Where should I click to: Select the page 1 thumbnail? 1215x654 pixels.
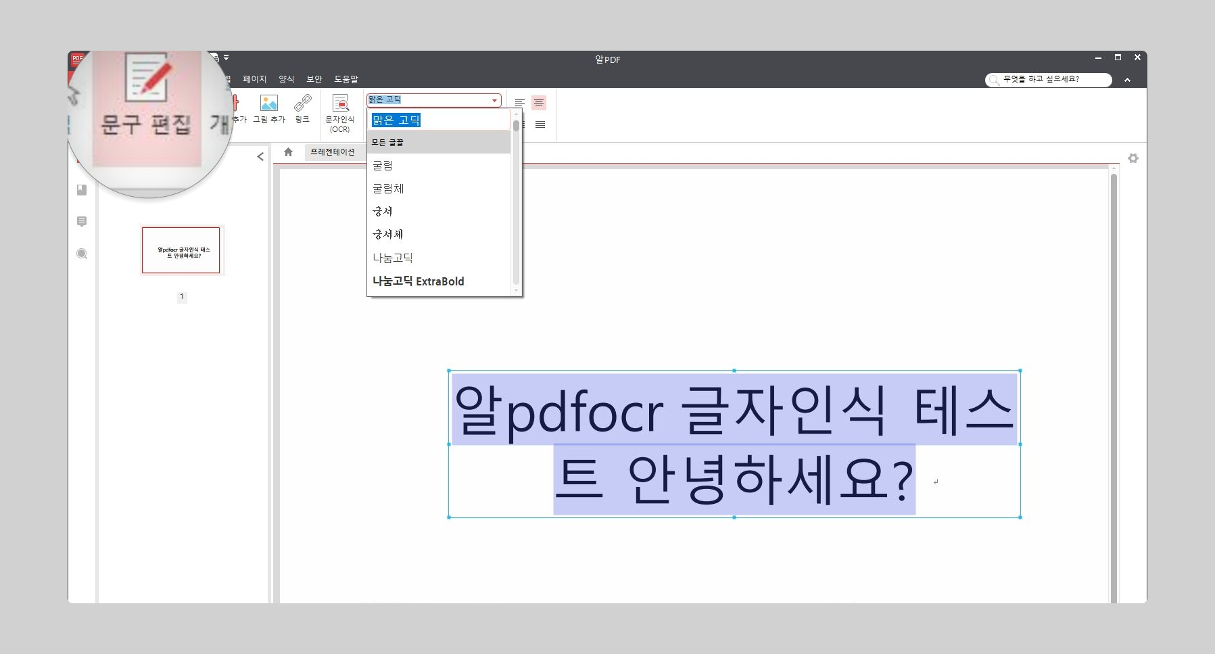(x=181, y=250)
